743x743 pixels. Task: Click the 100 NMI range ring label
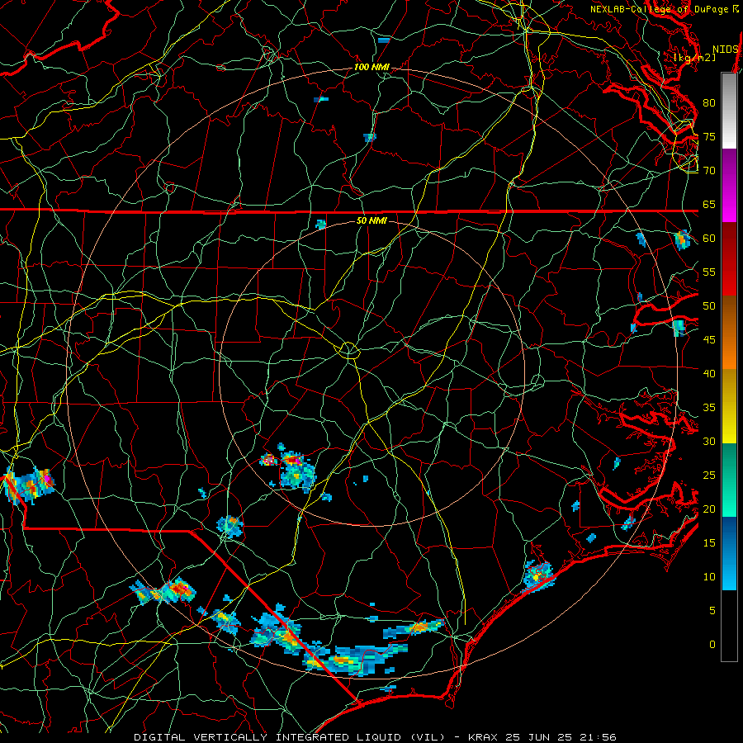(371, 68)
